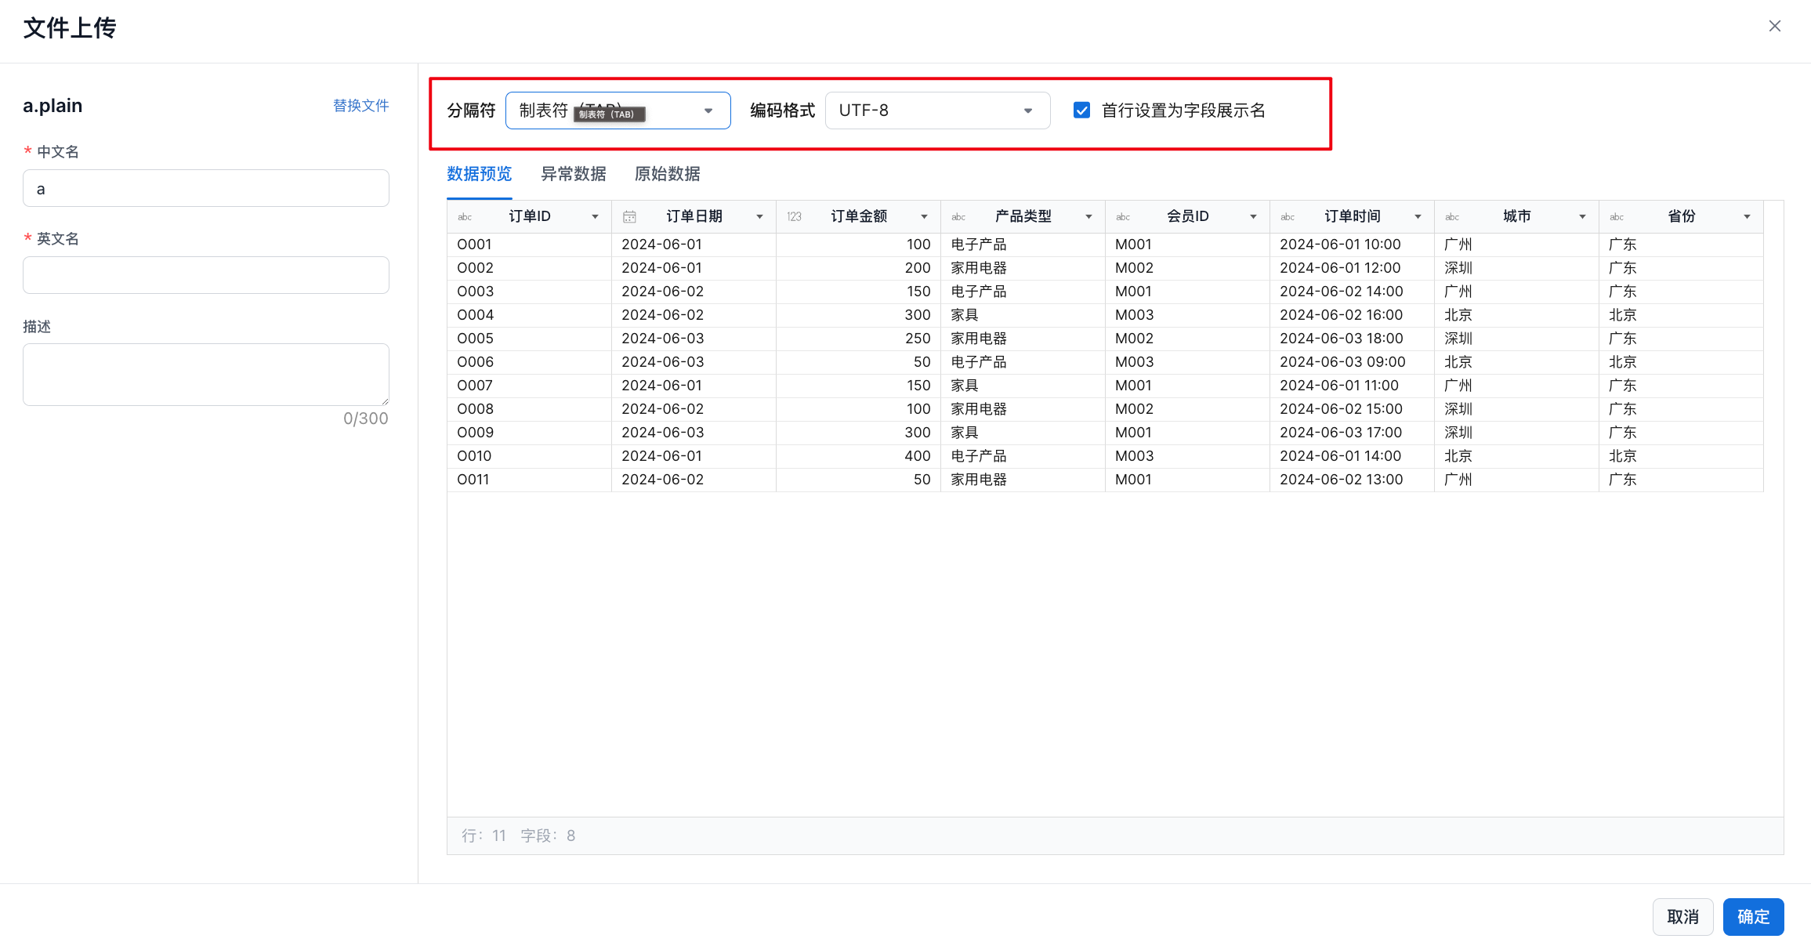Click the abc type icon for 省份 column
1811x946 pixels.
[1617, 217]
